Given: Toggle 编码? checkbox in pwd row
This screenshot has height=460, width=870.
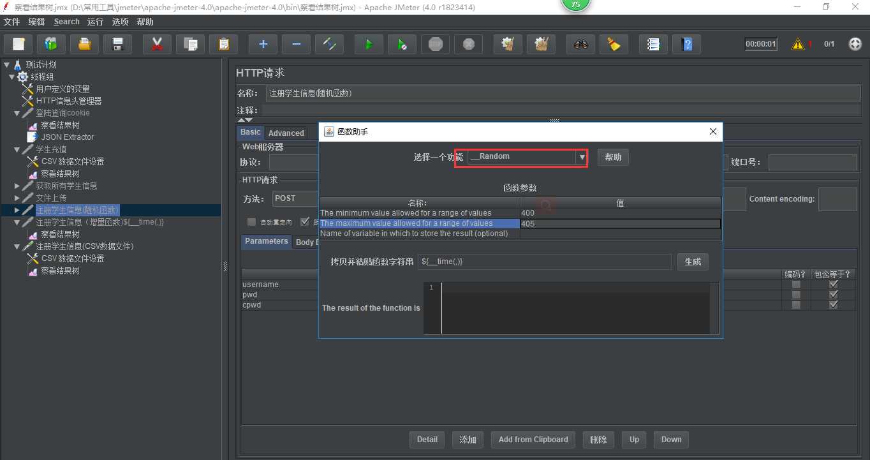Looking at the screenshot, I should coord(796,295).
